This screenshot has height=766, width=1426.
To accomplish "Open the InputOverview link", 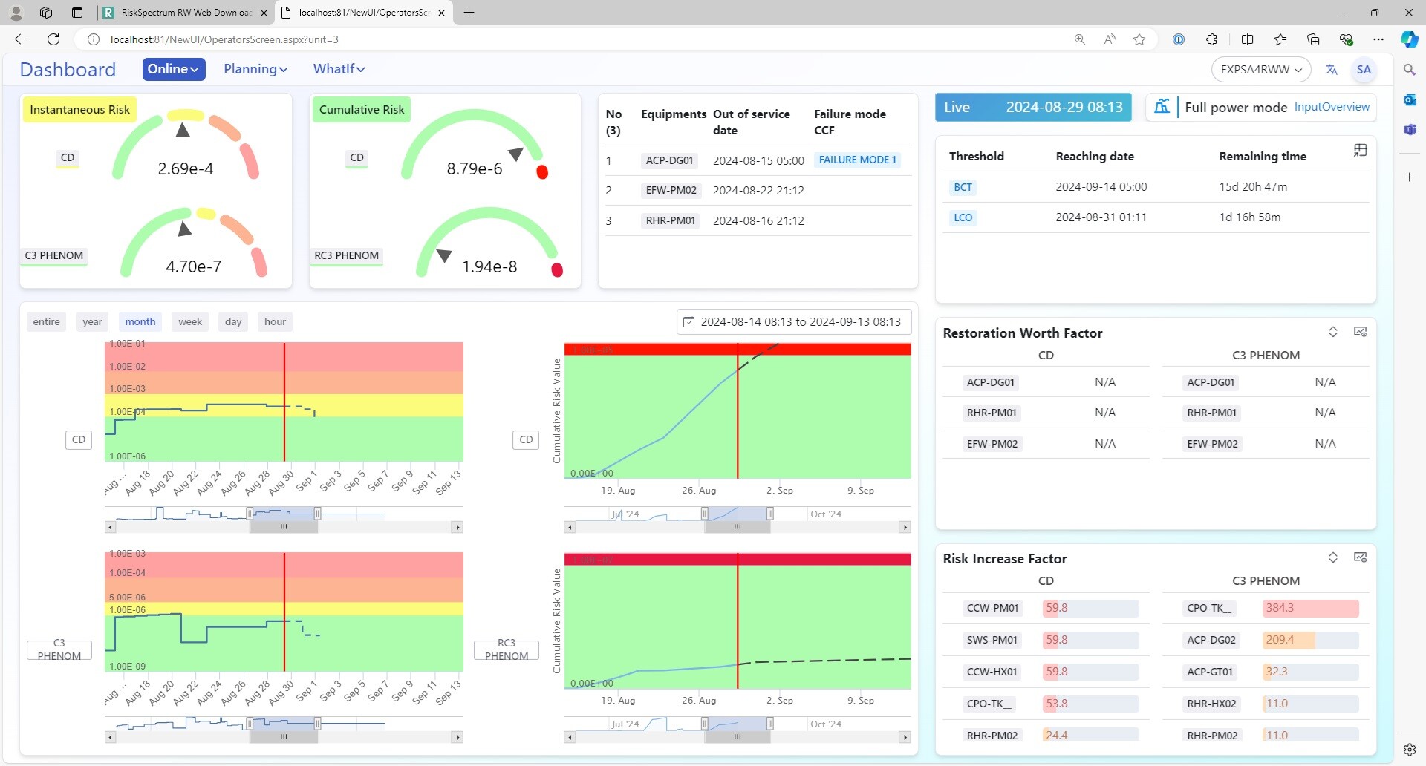I will tap(1332, 106).
